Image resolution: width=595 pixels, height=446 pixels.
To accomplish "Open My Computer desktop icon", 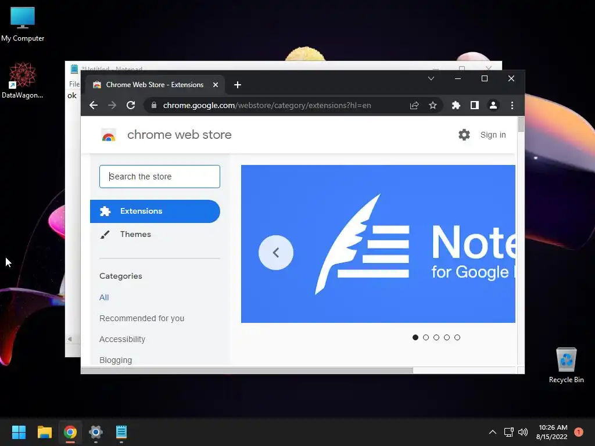I will [23, 23].
